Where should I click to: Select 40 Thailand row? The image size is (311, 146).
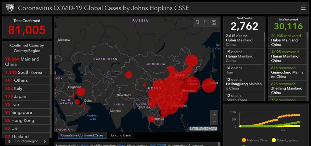tap(26, 136)
